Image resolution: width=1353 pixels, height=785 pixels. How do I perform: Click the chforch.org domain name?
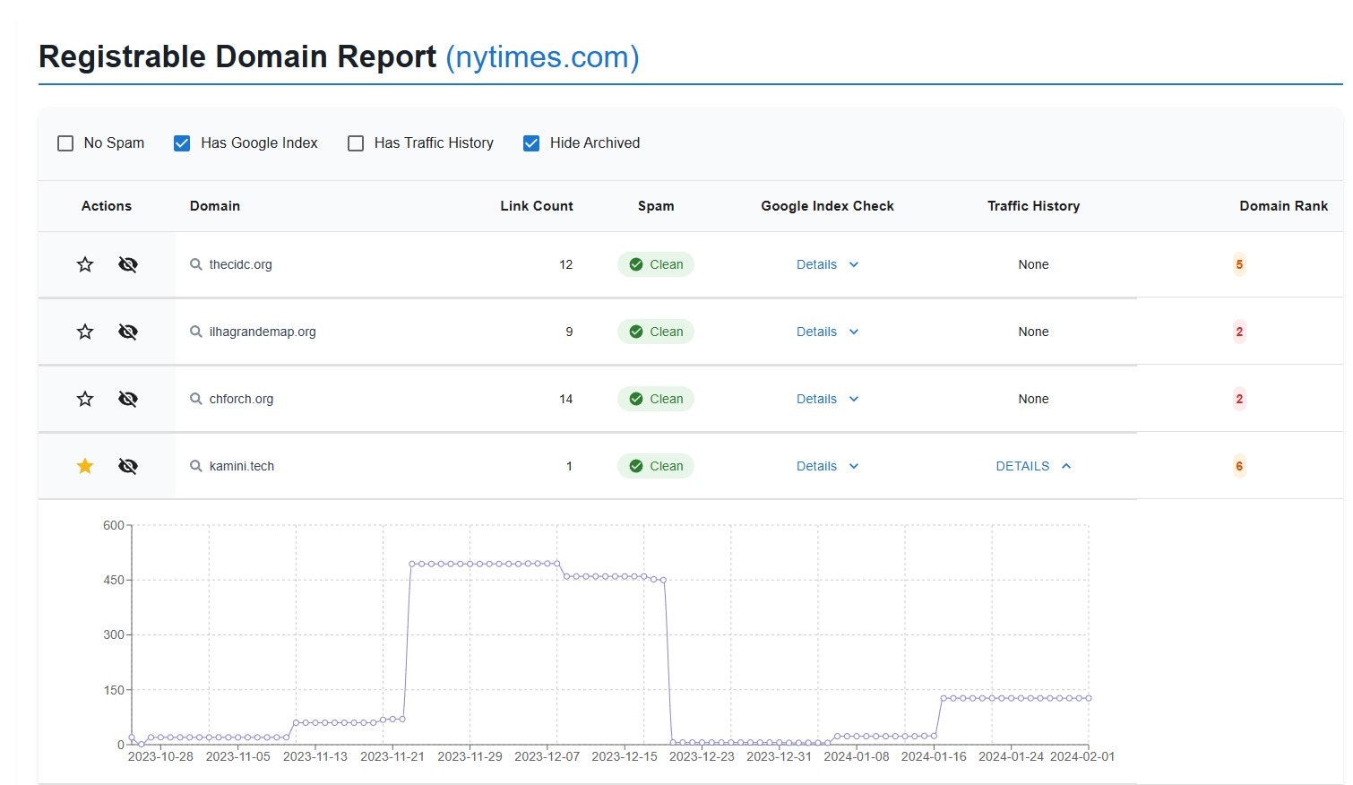click(241, 399)
